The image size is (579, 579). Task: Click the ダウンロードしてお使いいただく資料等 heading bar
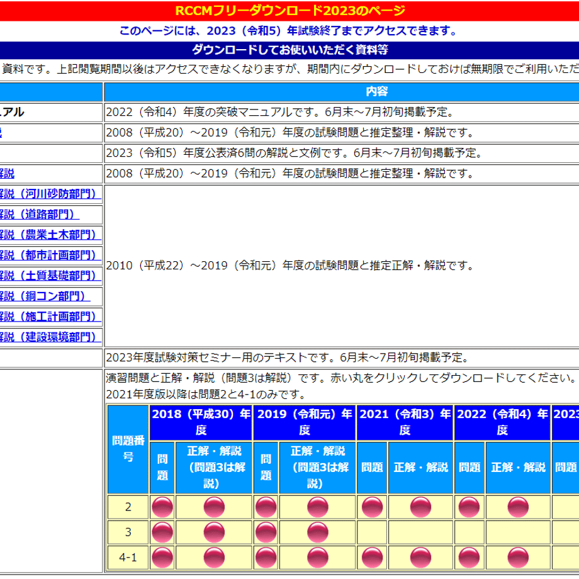[289, 50]
